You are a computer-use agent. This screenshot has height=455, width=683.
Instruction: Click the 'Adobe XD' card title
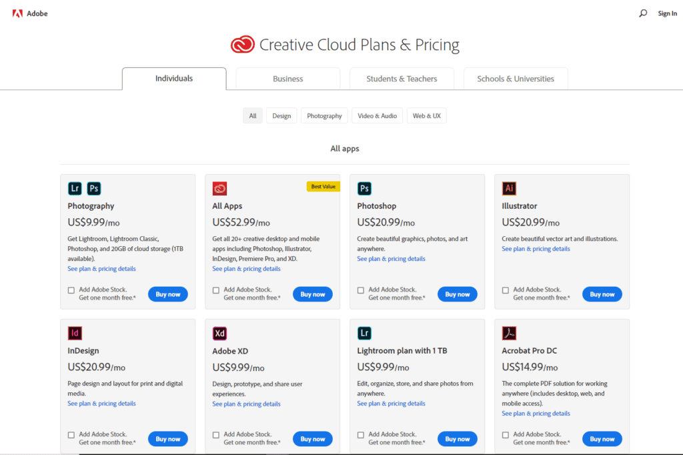(x=230, y=352)
